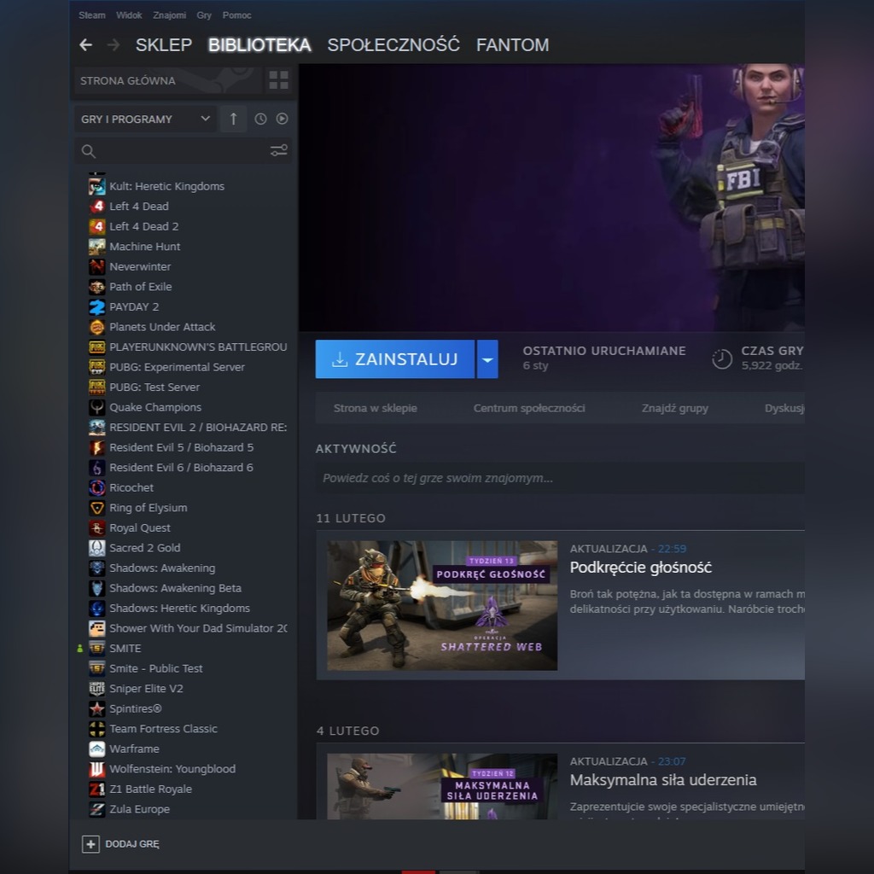The height and width of the screenshot is (874, 874).
Task: Click the Team Fortress Classic icon
Action: (97, 729)
